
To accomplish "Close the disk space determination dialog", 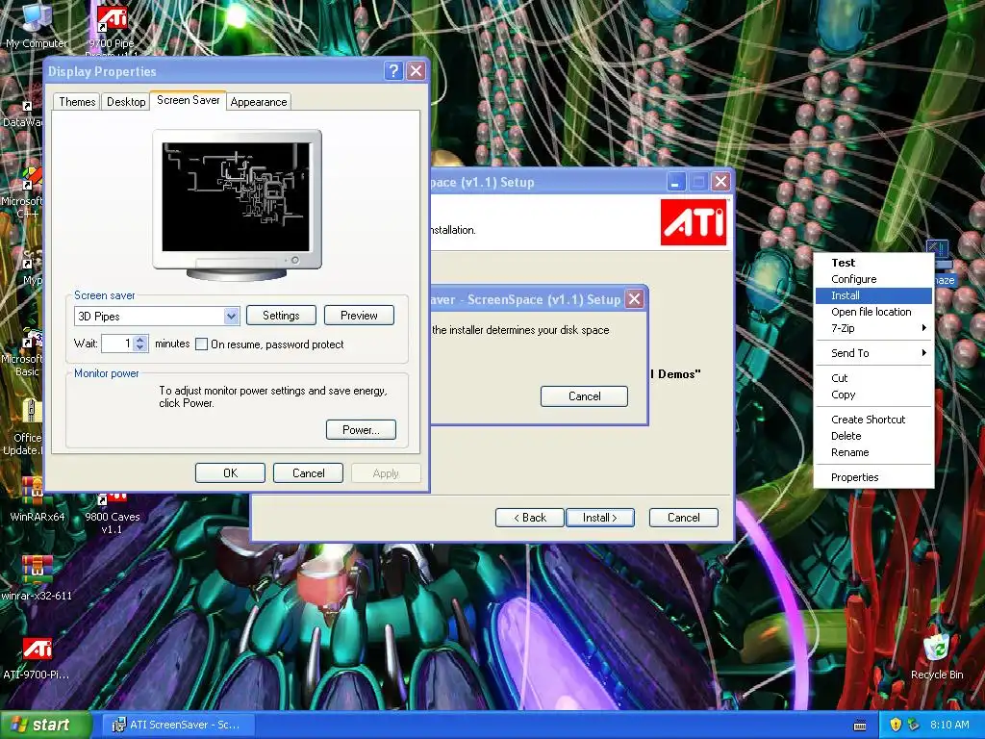I will 635,298.
